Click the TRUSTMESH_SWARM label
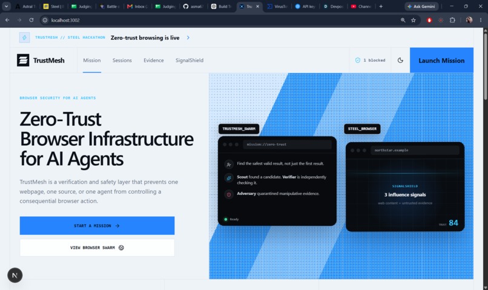 239,129
